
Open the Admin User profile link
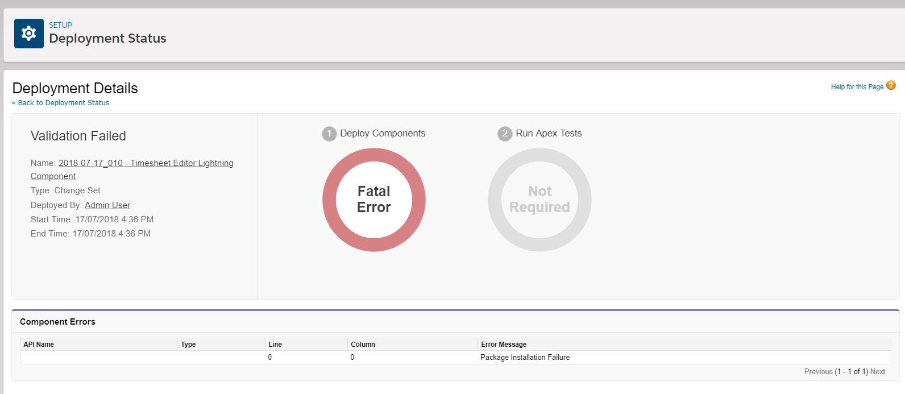(107, 205)
